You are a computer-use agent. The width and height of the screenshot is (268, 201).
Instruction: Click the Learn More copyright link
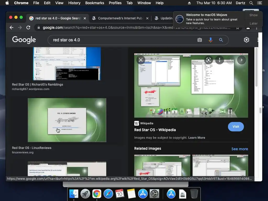(x=197, y=138)
